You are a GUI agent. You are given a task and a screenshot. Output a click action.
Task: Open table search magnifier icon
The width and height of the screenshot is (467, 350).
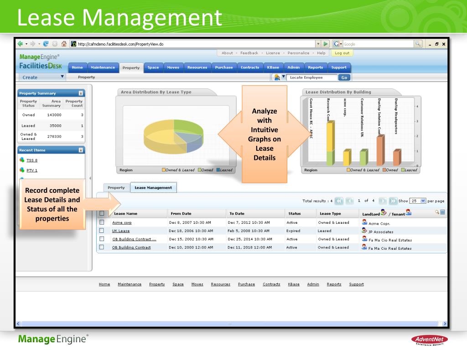tap(437, 212)
